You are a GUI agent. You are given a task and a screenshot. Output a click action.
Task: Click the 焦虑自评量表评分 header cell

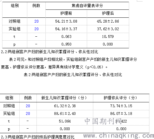coord(87,5)
